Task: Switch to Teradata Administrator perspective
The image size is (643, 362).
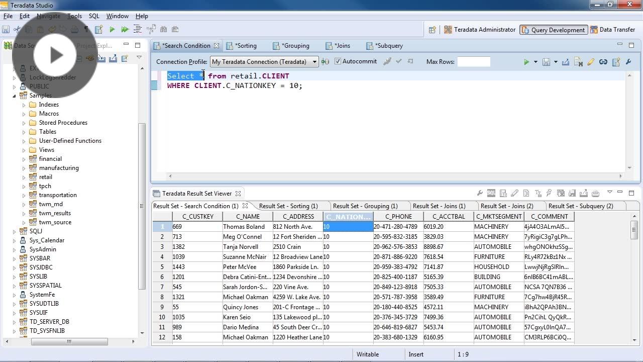Action: click(x=480, y=30)
